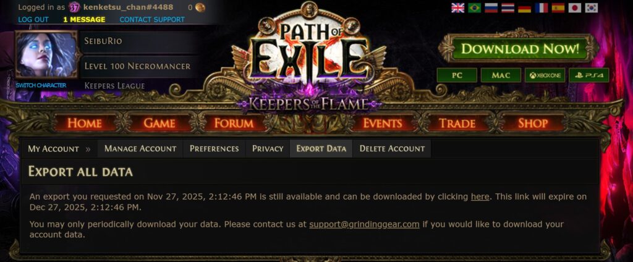Go to the Forum menu
Viewport: 633px width, 262px height.
click(234, 123)
